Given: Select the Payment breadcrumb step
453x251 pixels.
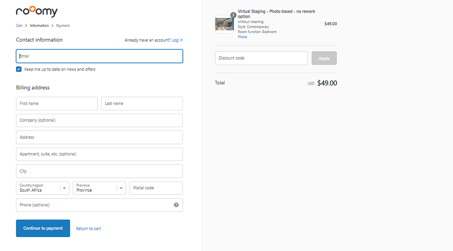Looking at the screenshot, I should click(63, 26).
